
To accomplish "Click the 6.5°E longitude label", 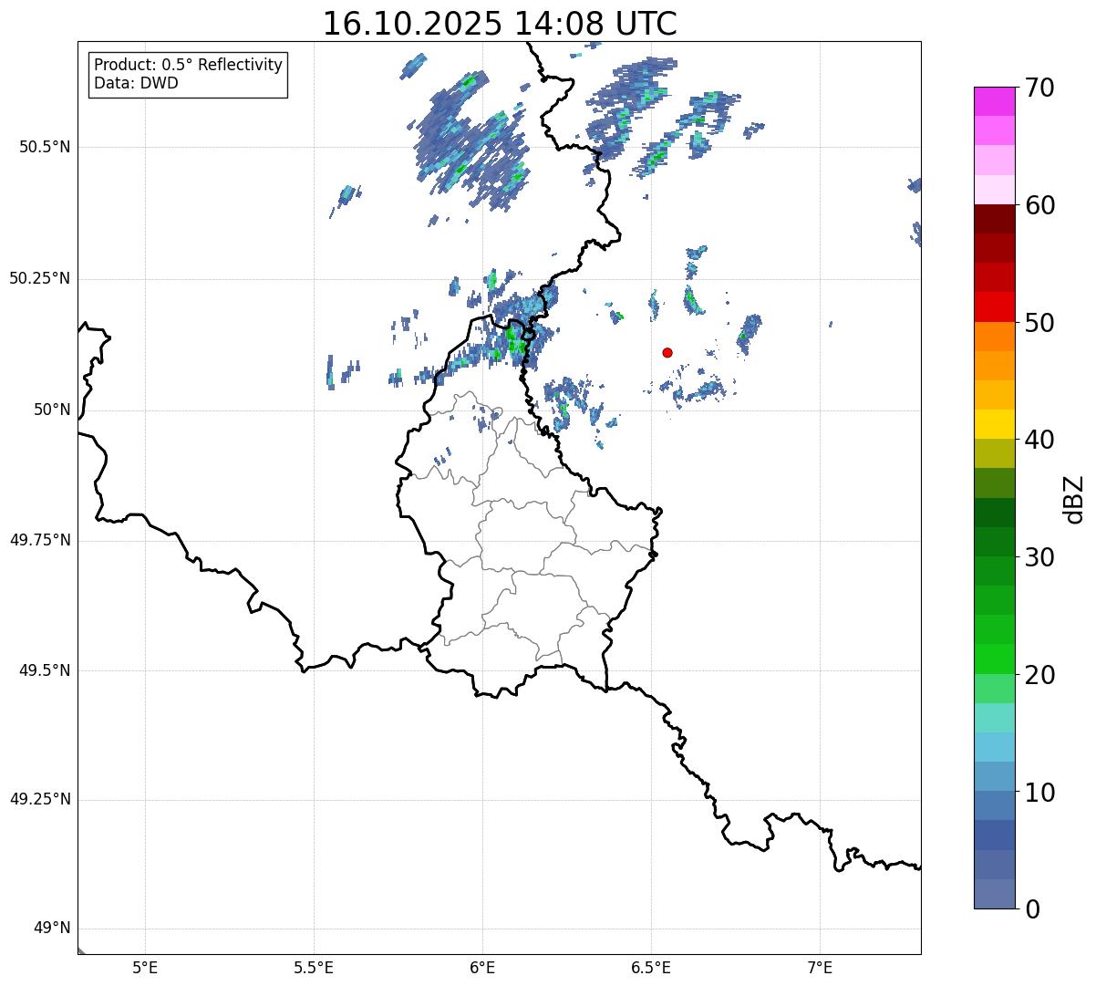I will click(x=651, y=968).
